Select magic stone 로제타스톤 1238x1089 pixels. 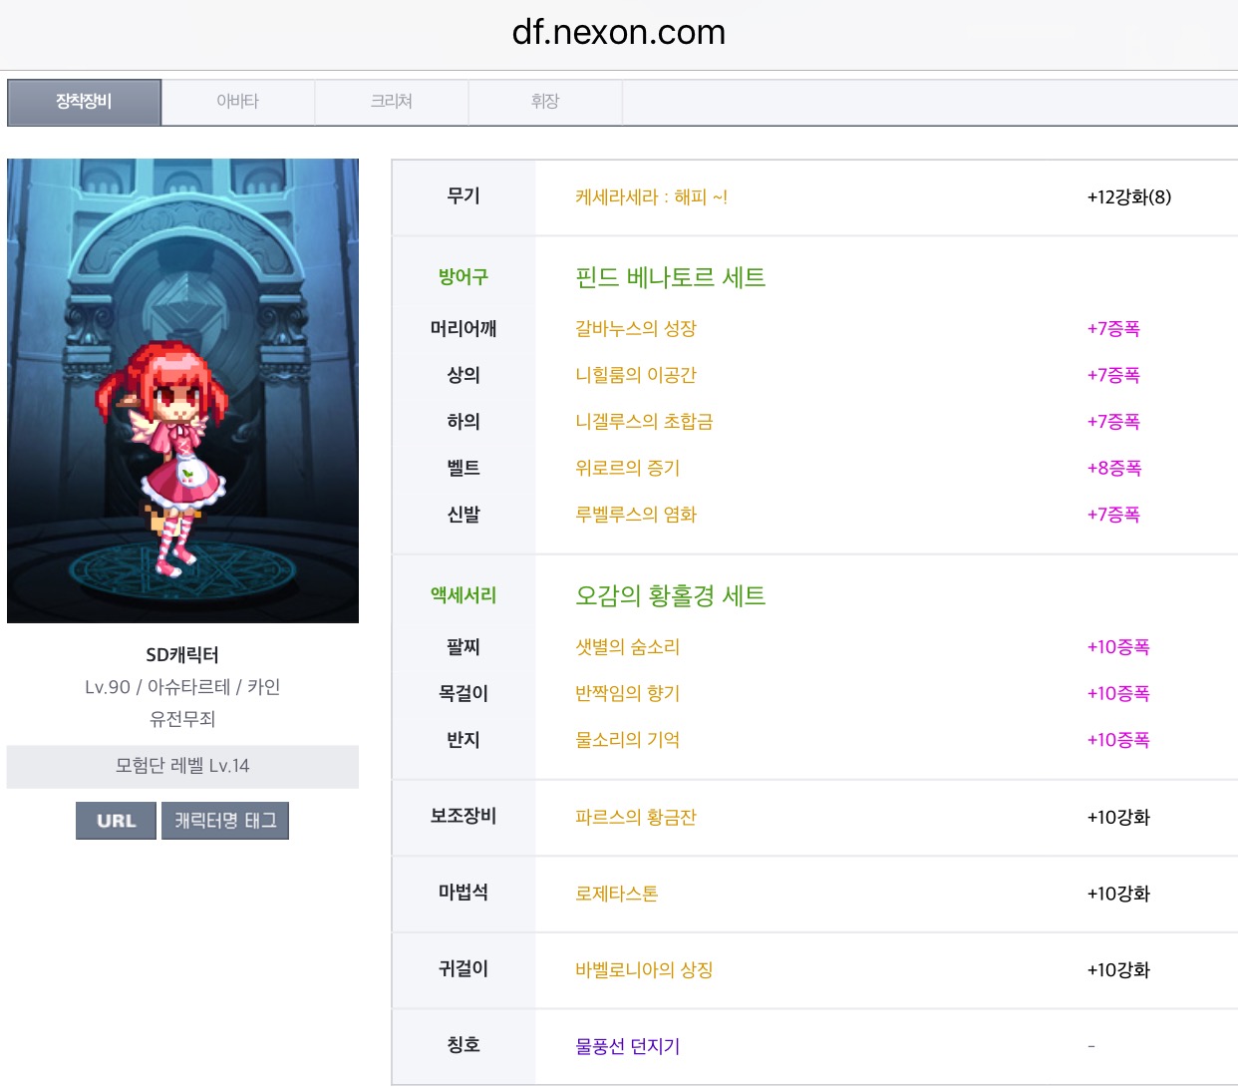(x=616, y=895)
